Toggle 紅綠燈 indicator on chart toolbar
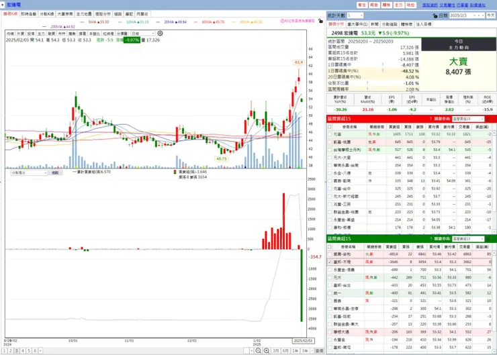The image size is (497, 355). pyautogui.click(x=108, y=34)
